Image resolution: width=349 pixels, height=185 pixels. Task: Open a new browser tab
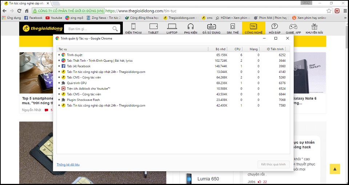[x=56, y=3]
